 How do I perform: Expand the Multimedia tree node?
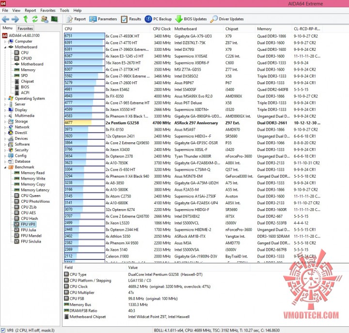click(5, 116)
